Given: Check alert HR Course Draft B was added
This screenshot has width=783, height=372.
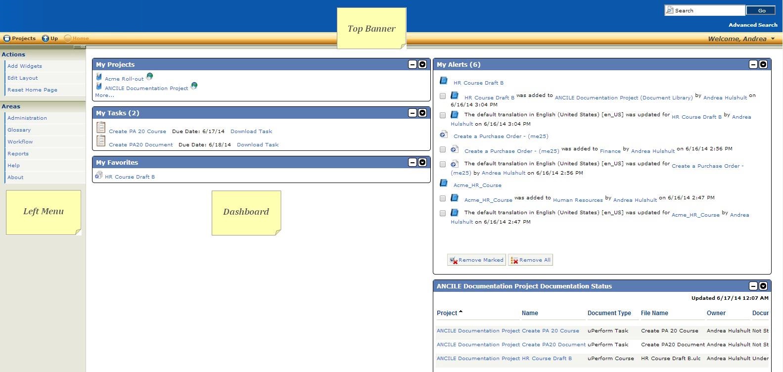Looking at the screenshot, I should [x=443, y=96].
